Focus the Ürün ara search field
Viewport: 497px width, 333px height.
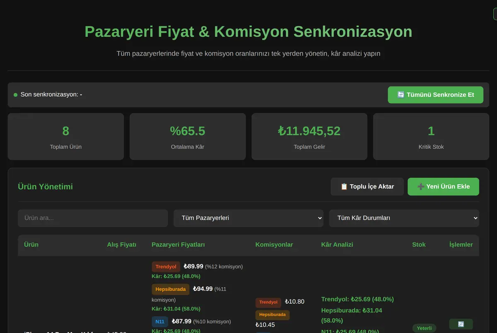pos(93,218)
